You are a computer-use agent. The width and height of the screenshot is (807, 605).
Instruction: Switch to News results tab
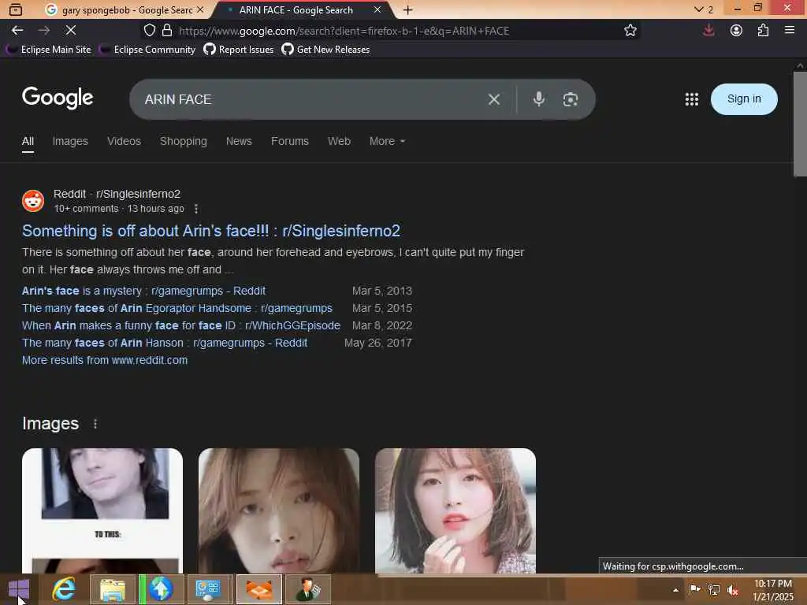239,141
